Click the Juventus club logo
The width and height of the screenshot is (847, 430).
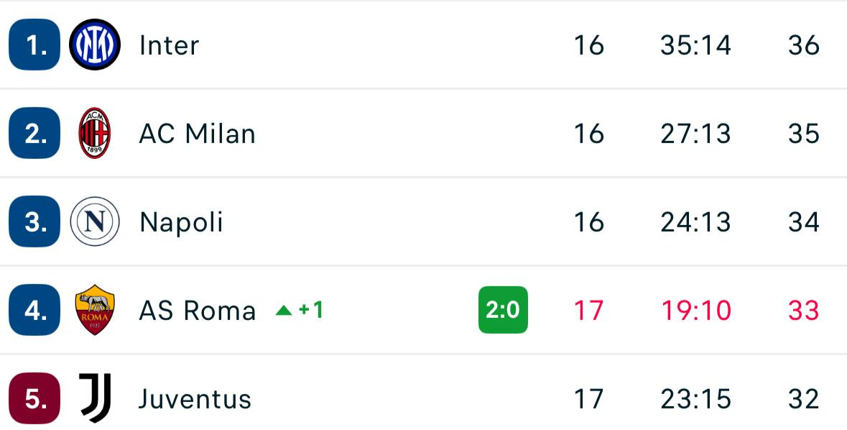point(95,398)
